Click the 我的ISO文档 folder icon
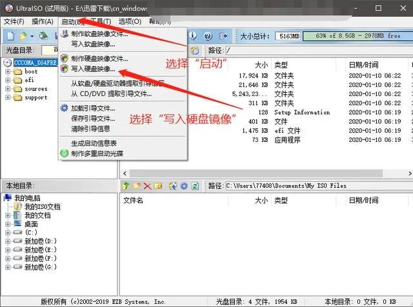Viewport: 413px width, 307px height. (x=17, y=206)
